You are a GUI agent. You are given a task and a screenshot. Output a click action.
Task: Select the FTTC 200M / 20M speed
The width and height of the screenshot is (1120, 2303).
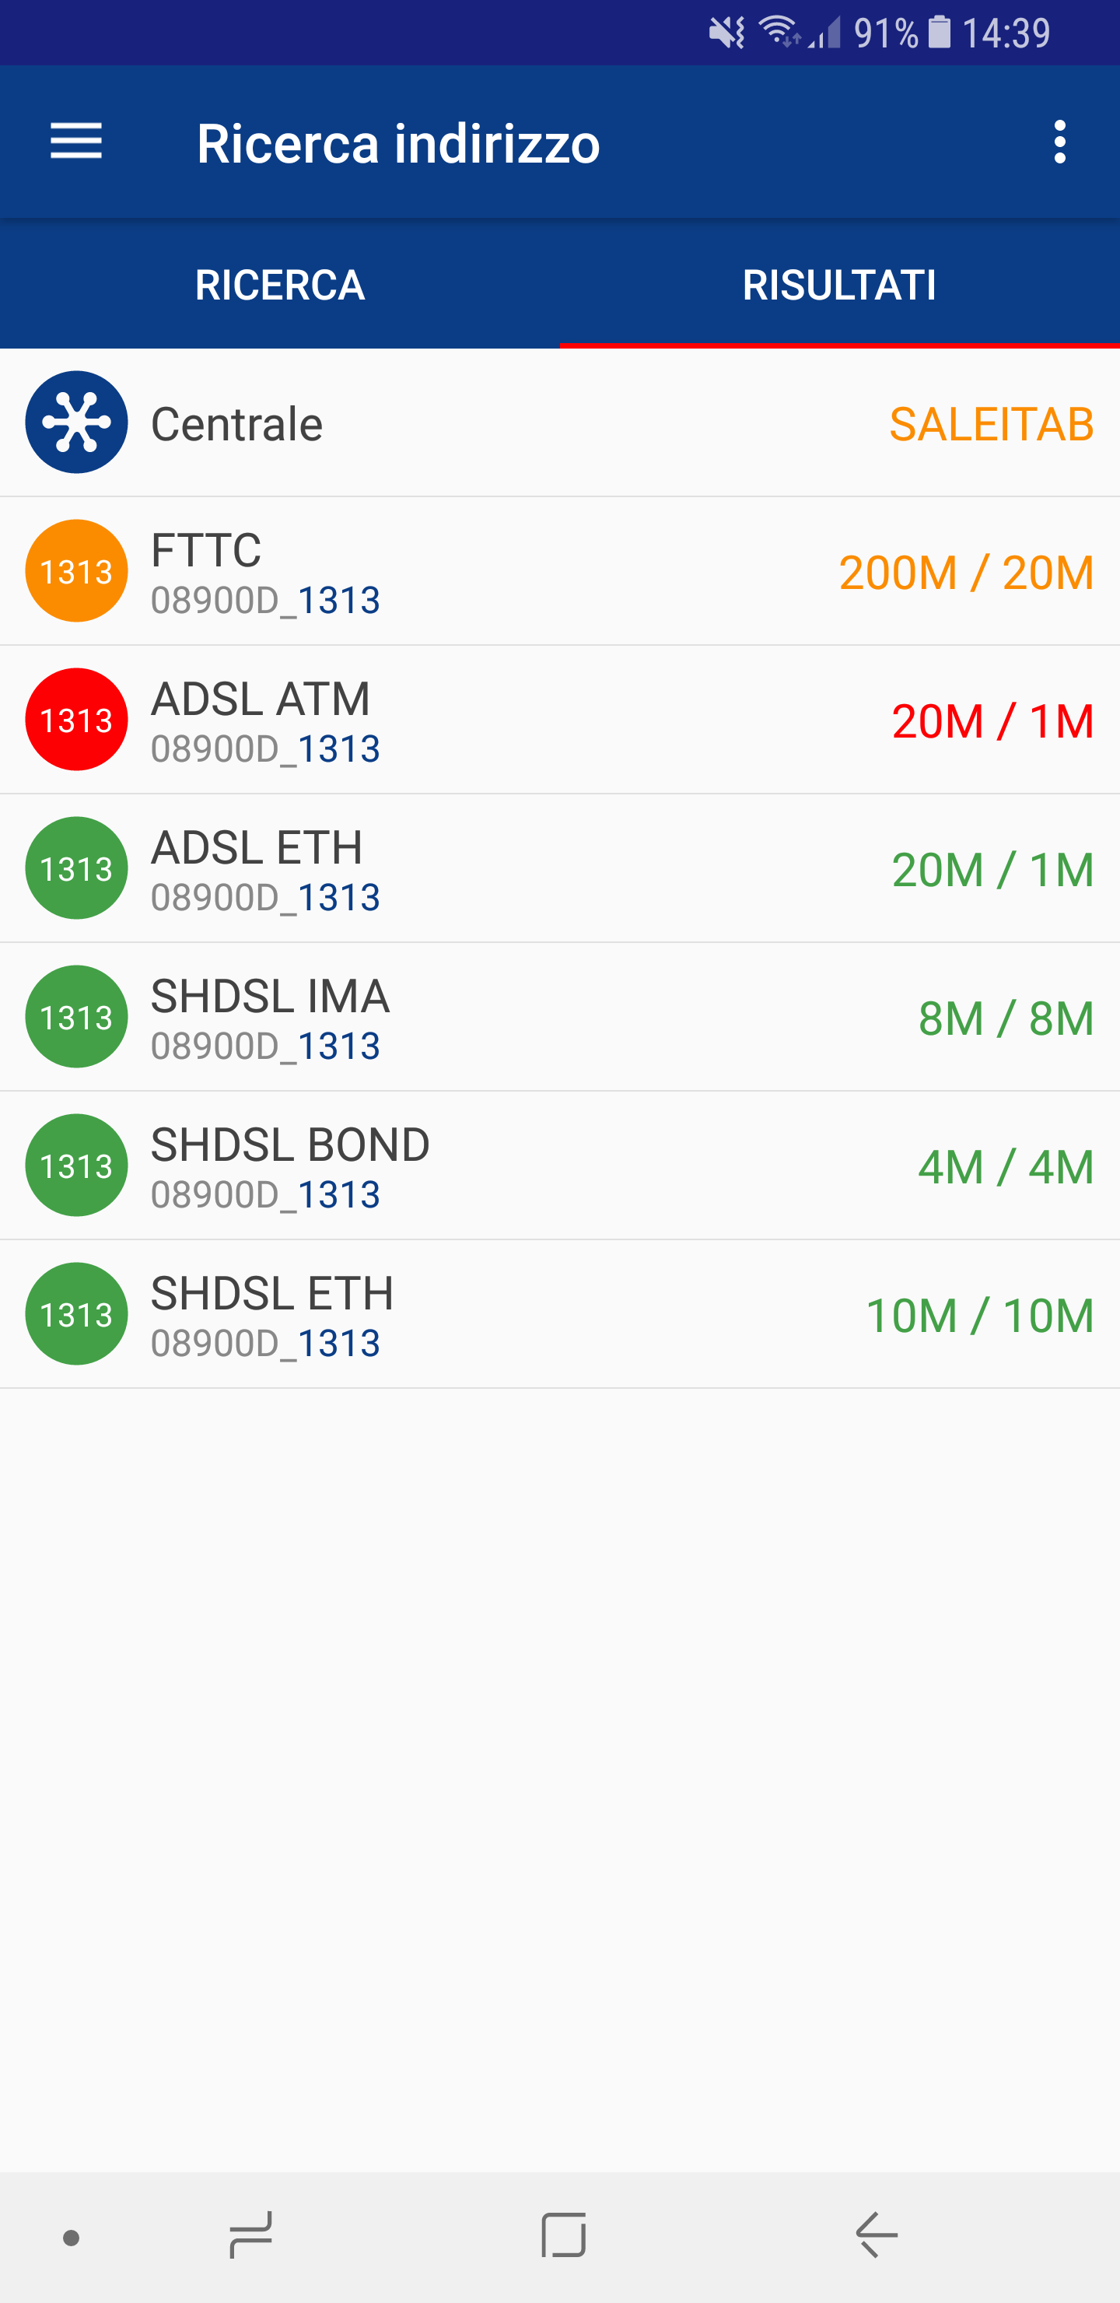click(x=966, y=572)
